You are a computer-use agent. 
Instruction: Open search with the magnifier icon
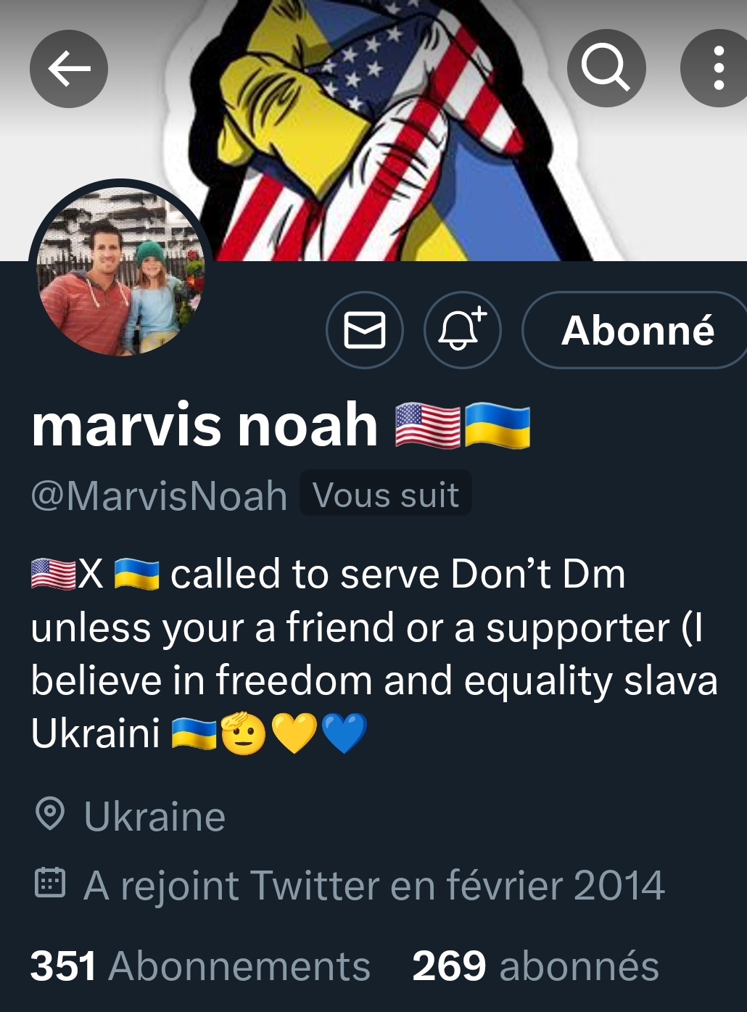(x=606, y=69)
